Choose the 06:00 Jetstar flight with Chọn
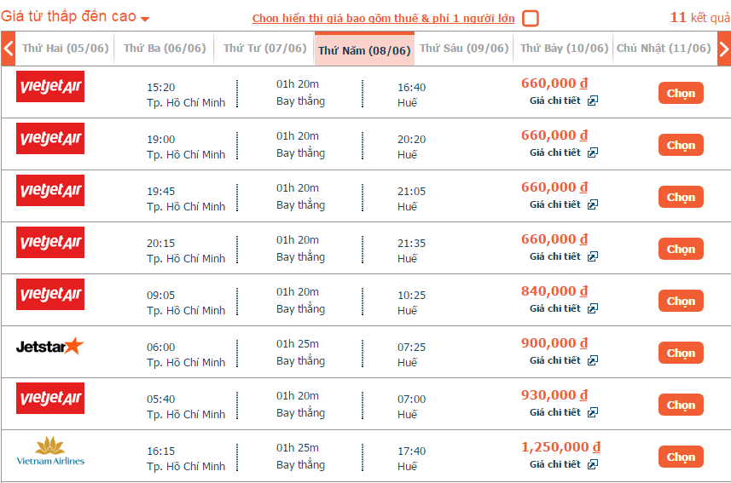Viewport: 731px width, 483px height. click(x=681, y=353)
